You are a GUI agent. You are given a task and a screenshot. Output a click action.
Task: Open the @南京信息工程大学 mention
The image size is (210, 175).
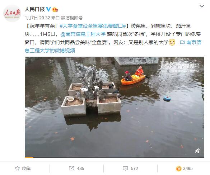83,34
